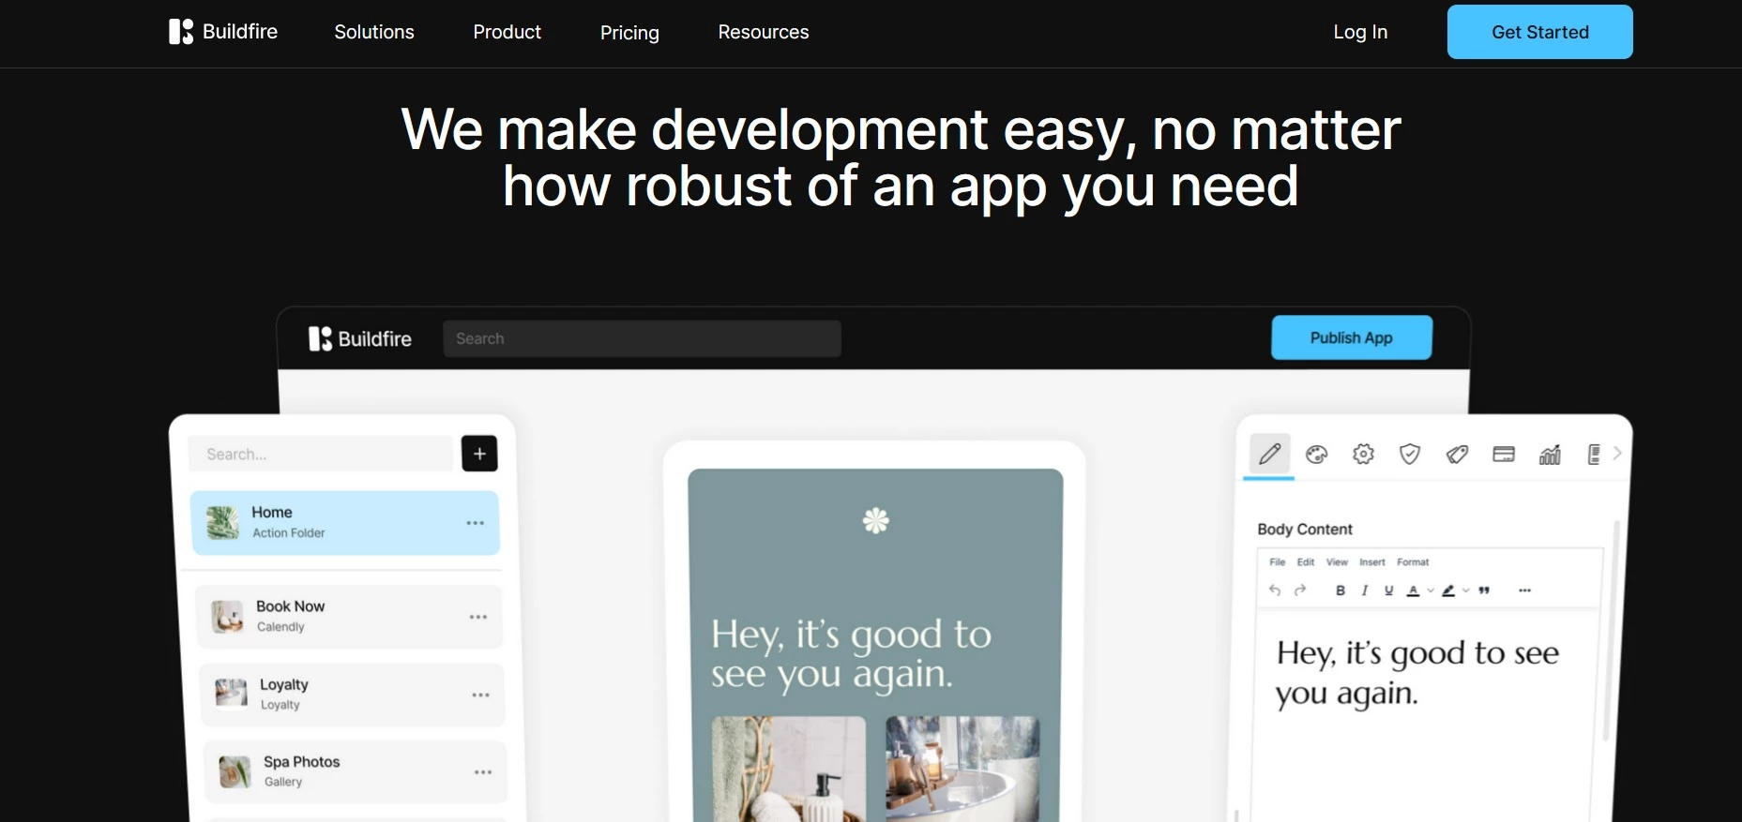
Task: Click the right chevron to show more tabs
Action: [x=1617, y=453]
